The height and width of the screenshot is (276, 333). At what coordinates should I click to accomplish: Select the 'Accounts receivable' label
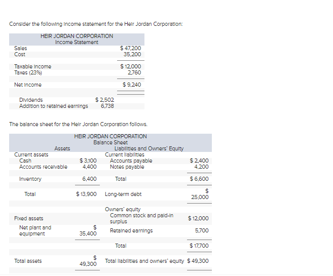43,167
